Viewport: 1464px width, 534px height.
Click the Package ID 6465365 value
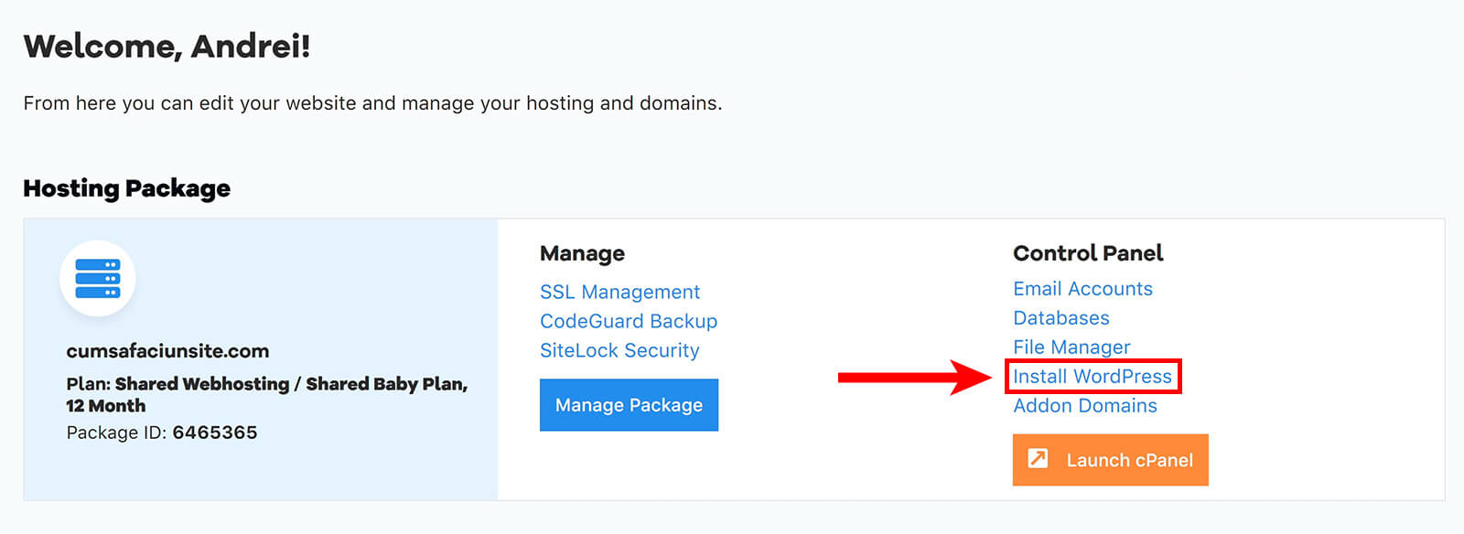(215, 433)
